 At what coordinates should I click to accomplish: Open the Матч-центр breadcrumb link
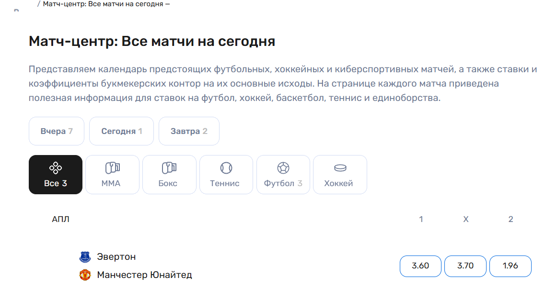(x=105, y=4)
